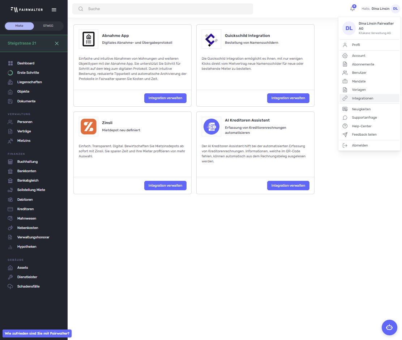The height and width of the screenshot is (340, 402).
Task: Click Abmelden to log out
Action: (359, 145)
